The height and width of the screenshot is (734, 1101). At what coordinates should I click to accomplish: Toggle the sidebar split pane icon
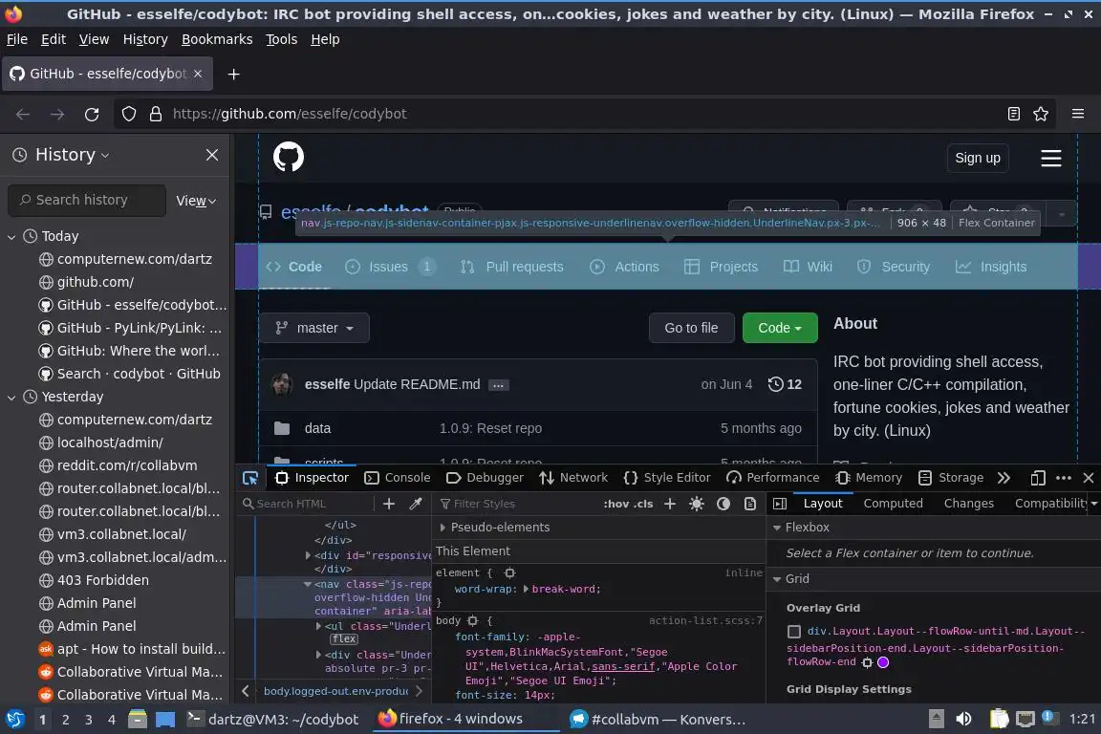780,504
